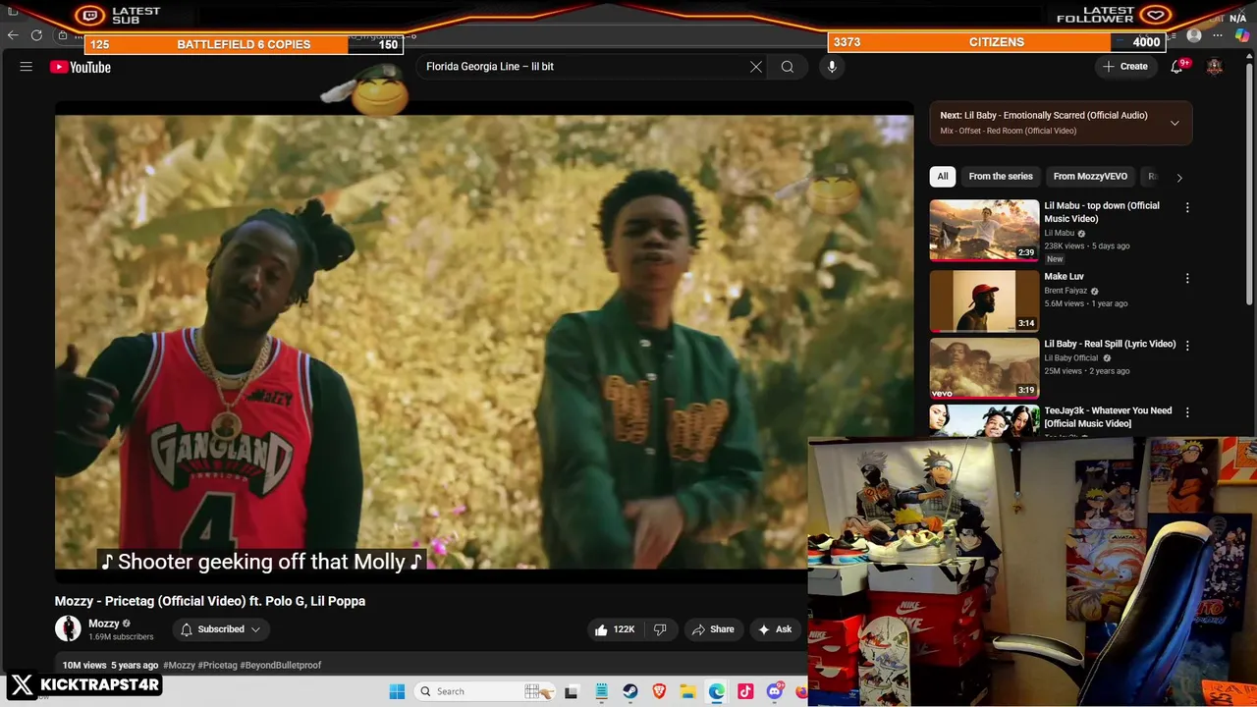This screenshot has height=707, width=1257.
Task: Click the #BeyondBulletproof hashtag
Action: 281,665
